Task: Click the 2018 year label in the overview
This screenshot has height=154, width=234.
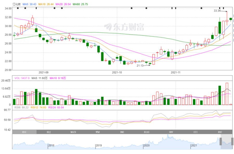Action: pos(51,145)
